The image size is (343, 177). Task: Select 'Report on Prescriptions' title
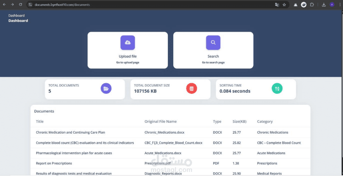click(x=54, y=163)
